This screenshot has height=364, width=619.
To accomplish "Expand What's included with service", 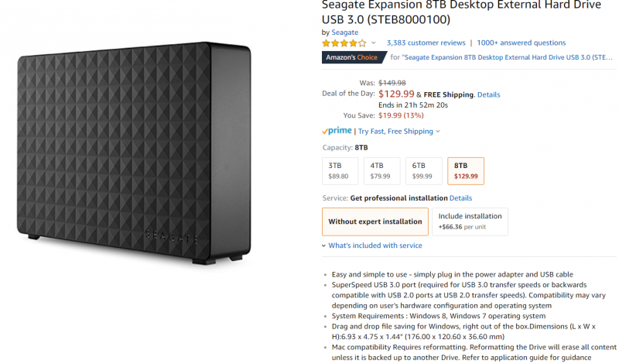I will pyautogui.click(x=374, y=246).
